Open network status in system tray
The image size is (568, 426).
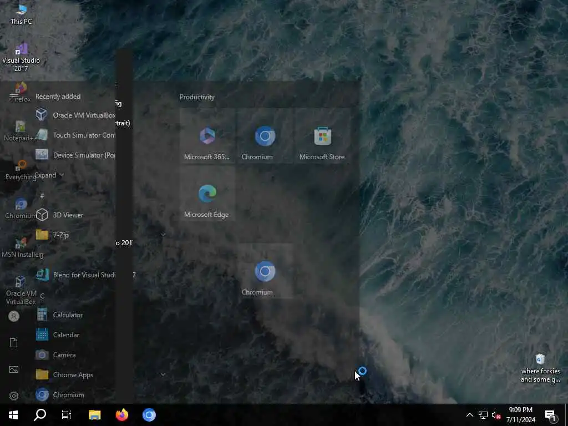tap(483, 415)
